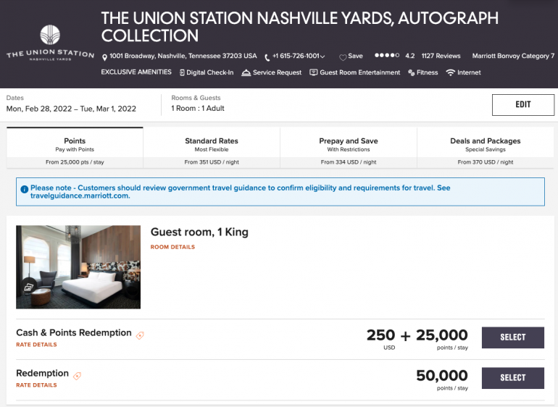The width and height of the screenshot is (558, 407).
Task: Click the tag icon beside Cash & Points Redemption
Action: click(140, 335)
